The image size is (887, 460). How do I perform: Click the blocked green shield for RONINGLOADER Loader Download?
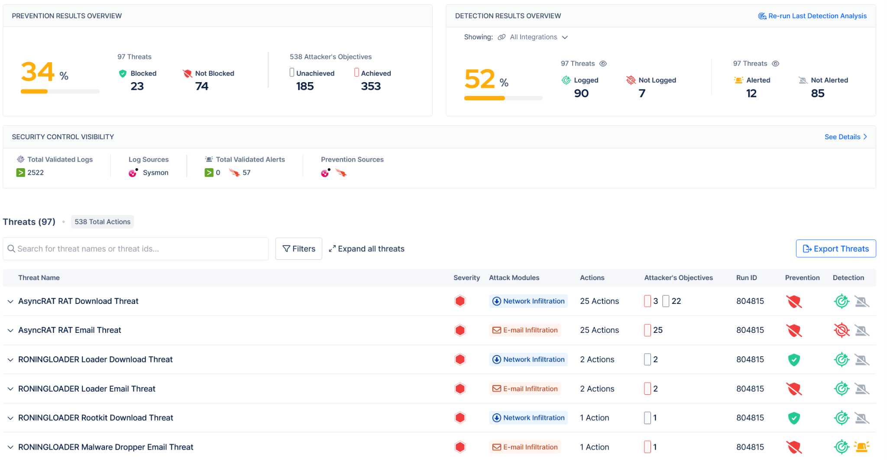pyautogui.click(x=793, y=359)
